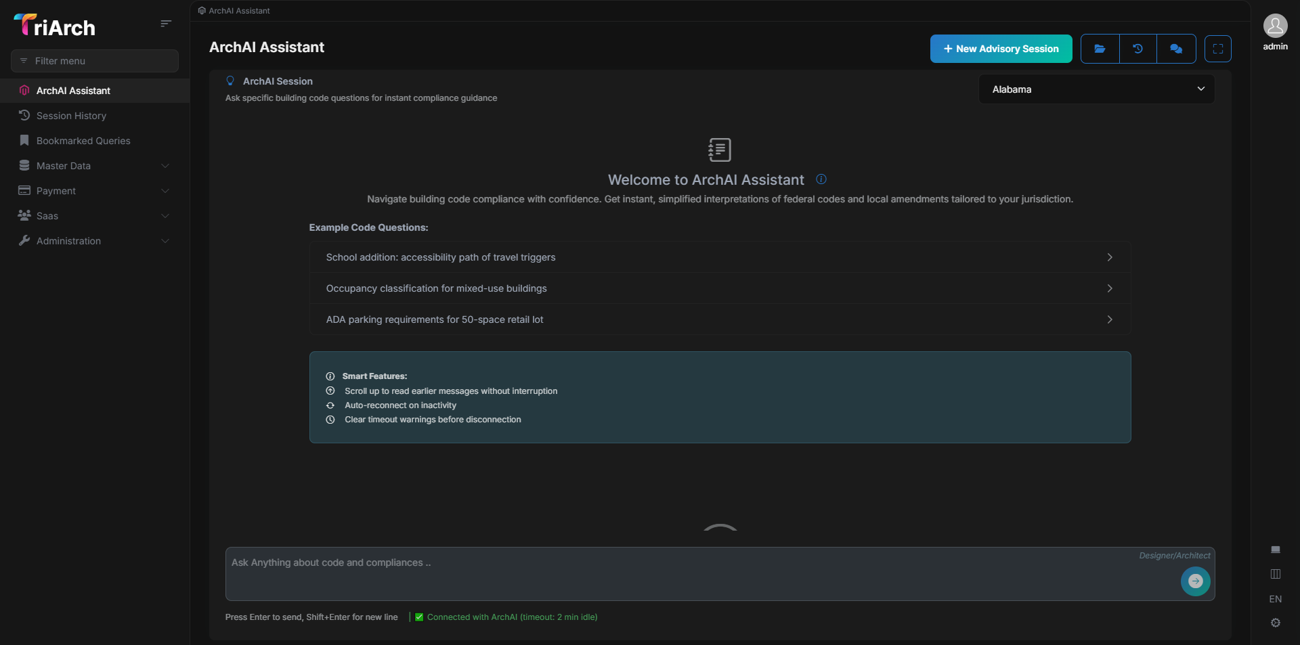This screenshot has width=1300, height=645.
Task: Toggle the display mode icon above the columns icon
Action: [1276, 550]
